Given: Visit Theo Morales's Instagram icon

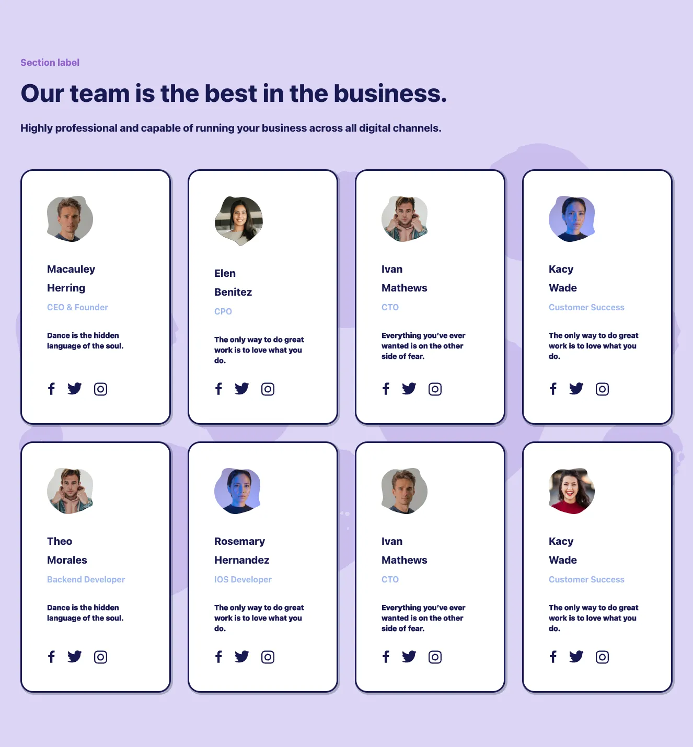Looking at the screenshot, I should [100, 657].
